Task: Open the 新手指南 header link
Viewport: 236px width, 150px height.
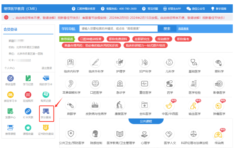Action: (219, 9)
